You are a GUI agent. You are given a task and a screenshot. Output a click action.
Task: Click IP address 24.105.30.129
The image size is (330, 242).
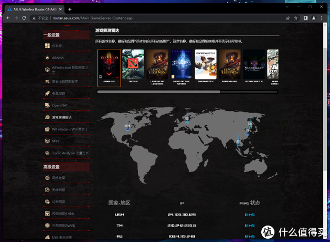tap(182, 215)
